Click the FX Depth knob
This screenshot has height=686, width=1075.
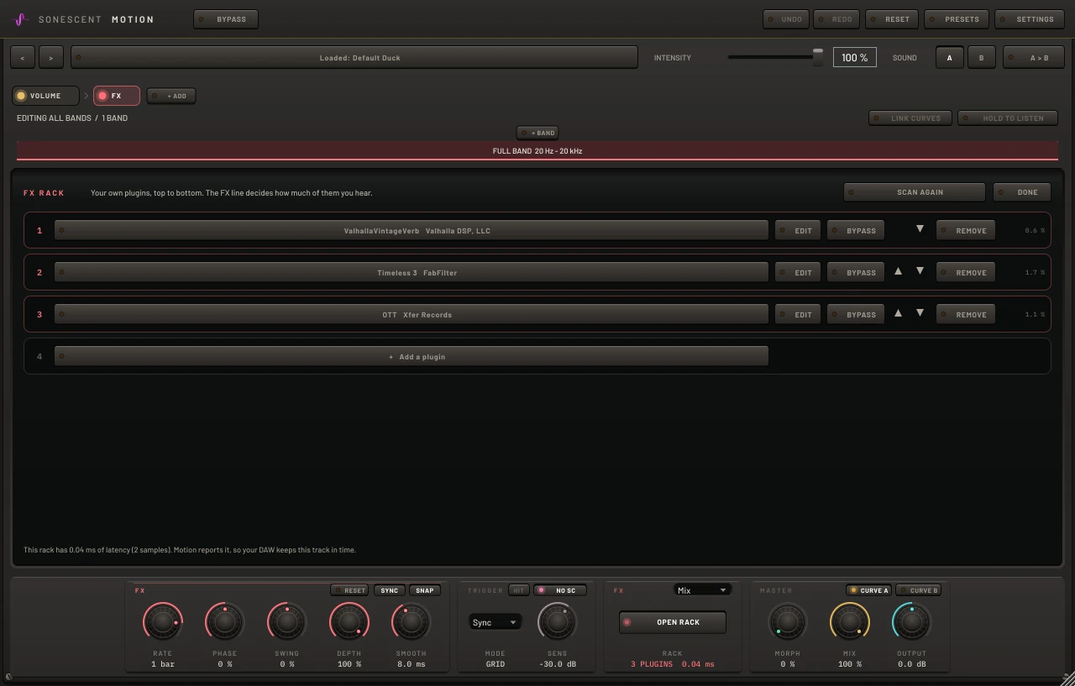(349, 622)
